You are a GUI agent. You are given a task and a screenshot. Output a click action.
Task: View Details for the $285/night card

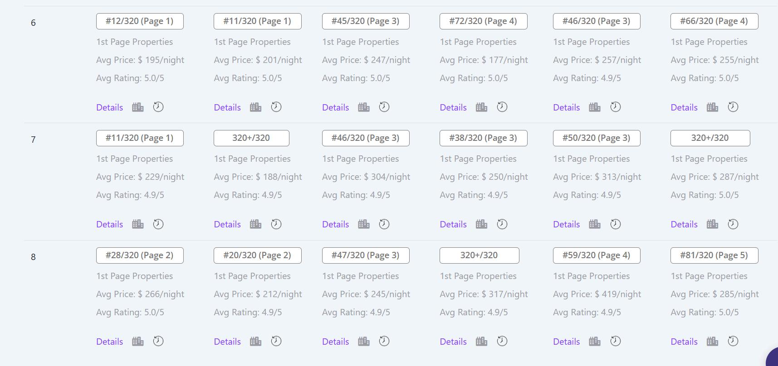click(x=684, y=342)
